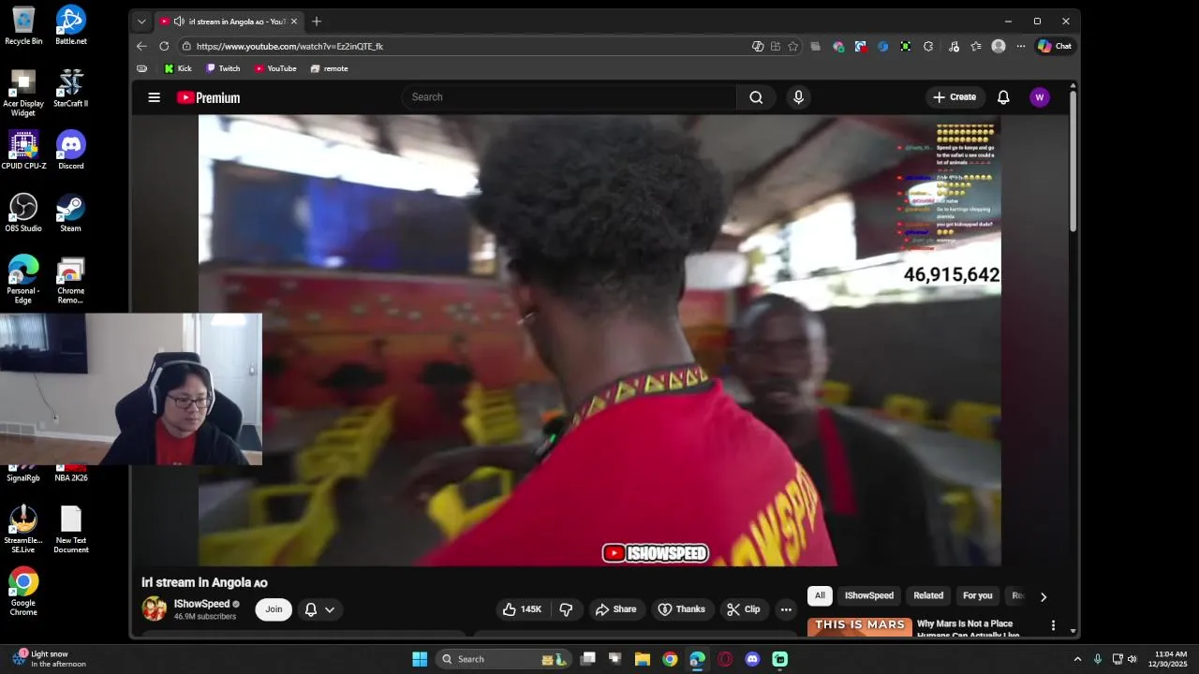Start voice search with the microphone icon
The width and height of the screenshot is (1199, 674).
pyautogui.click(x=798, y=97)
